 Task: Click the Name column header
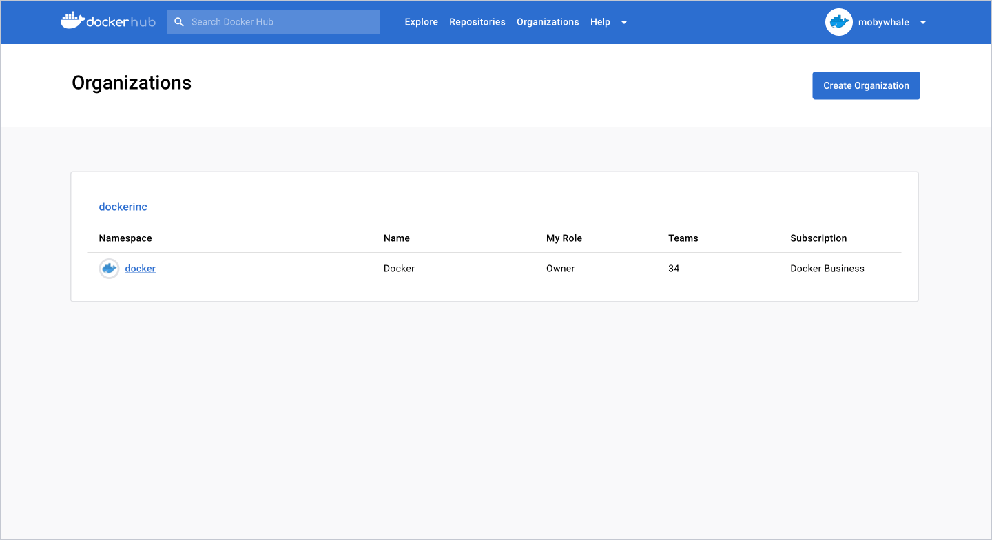coord(397,238)
